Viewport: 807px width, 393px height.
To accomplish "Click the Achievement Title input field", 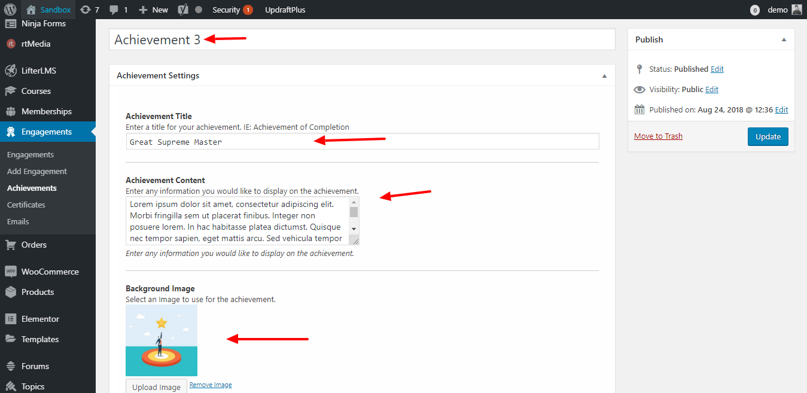I will (x=362, y=141).
